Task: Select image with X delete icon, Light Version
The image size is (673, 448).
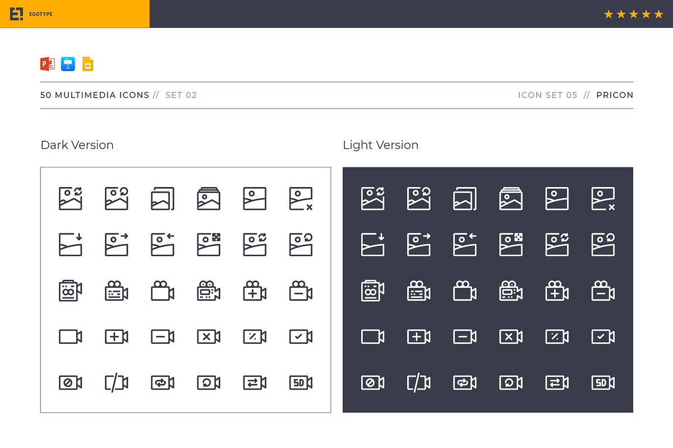Action: (603, 199)
